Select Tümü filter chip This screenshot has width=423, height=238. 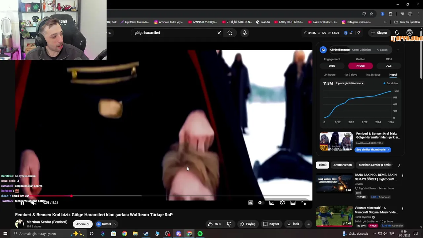(x=323, y=165)
